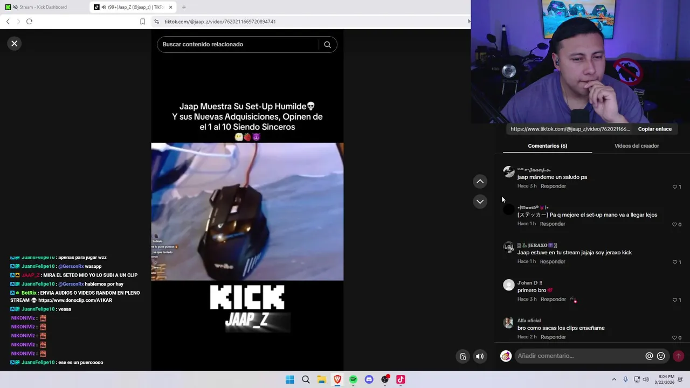
Task: Reload the page with refresh icon
Action: (29, 22)
